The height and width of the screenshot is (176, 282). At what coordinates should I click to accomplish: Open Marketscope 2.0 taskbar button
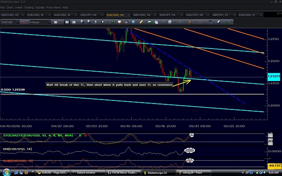tap(158, 172)
